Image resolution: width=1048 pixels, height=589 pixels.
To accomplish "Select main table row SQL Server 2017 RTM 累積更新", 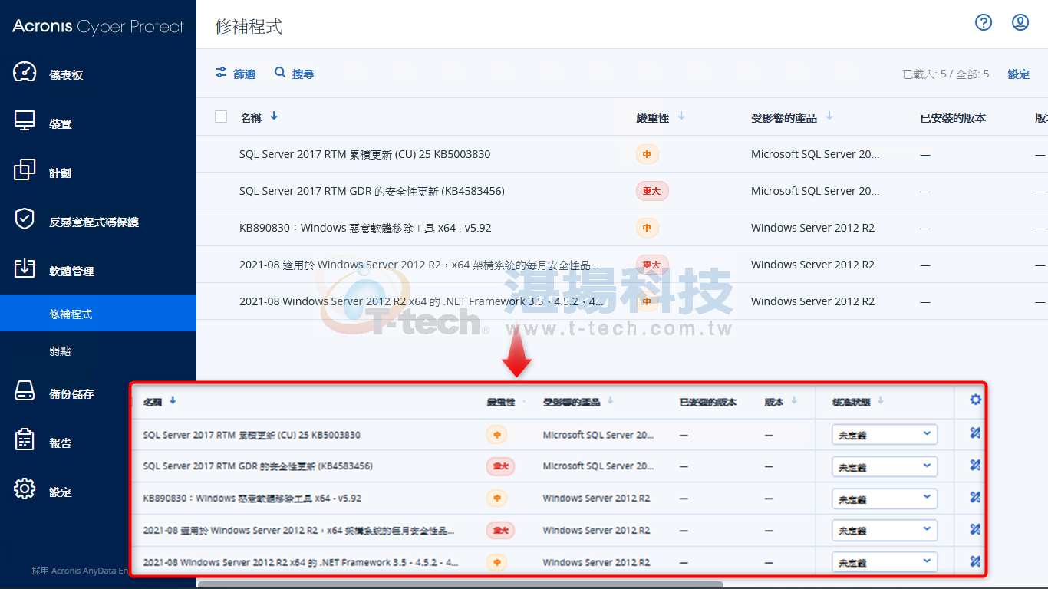I will point(622,154).
